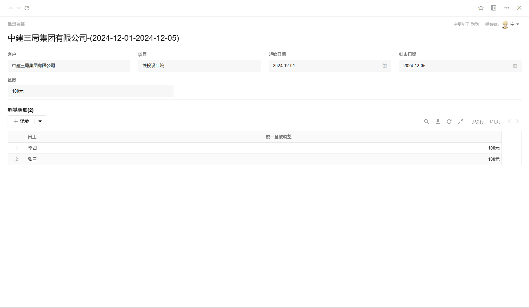This screenshot has width=529, height=308.
Task: Click the 空更新于 刚刚 update info
Action: click(x=466, y=24)
